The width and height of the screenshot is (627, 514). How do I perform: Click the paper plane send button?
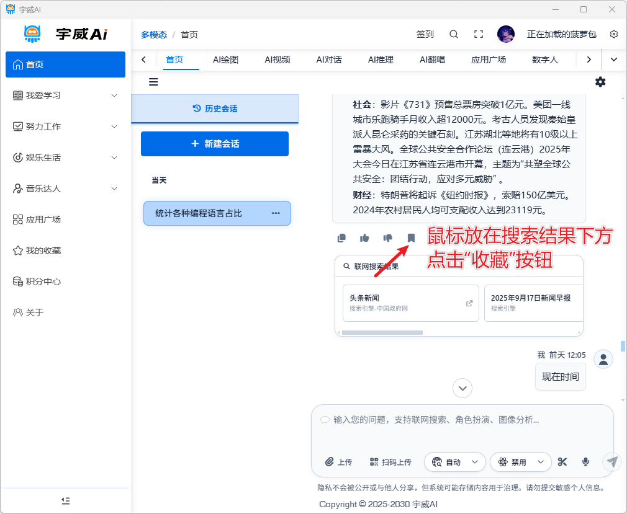click(x=612, y=462)
